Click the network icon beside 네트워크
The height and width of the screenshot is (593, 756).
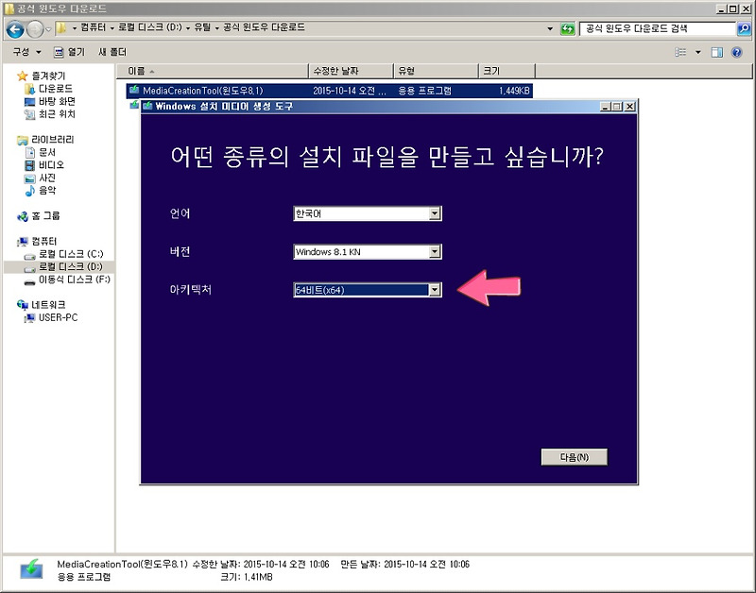(x=22, y=305)
